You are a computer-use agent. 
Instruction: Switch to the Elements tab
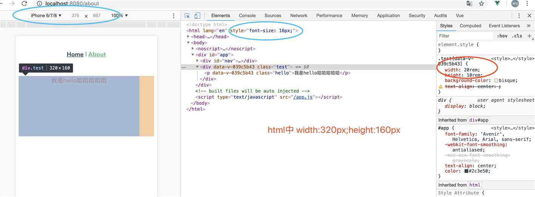220,15
